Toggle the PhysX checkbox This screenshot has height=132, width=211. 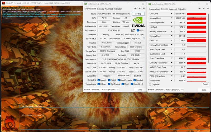[123, 84]
